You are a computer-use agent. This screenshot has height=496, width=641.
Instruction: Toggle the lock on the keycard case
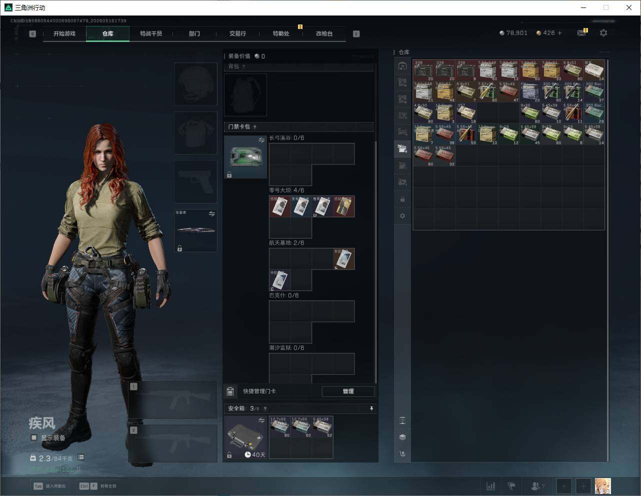[229, 174]
